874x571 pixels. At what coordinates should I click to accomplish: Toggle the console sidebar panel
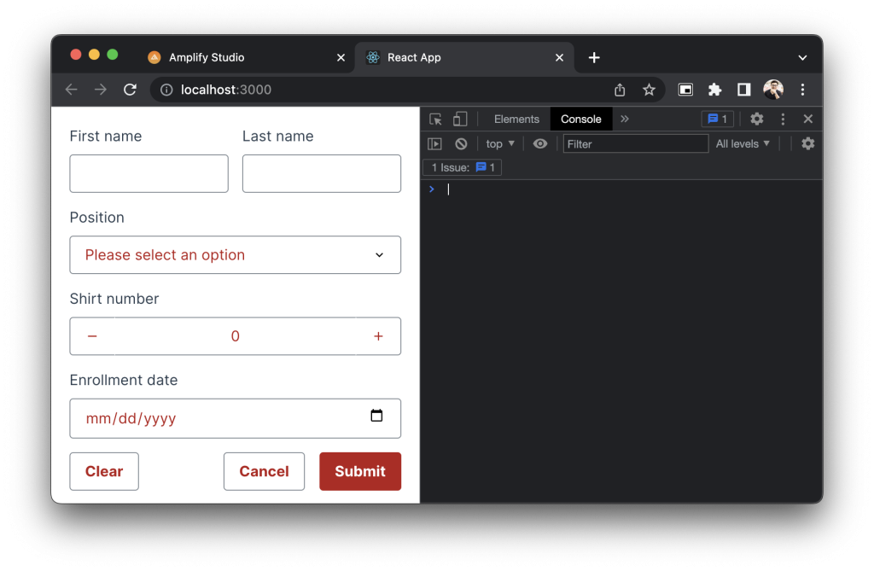point(434,143)
